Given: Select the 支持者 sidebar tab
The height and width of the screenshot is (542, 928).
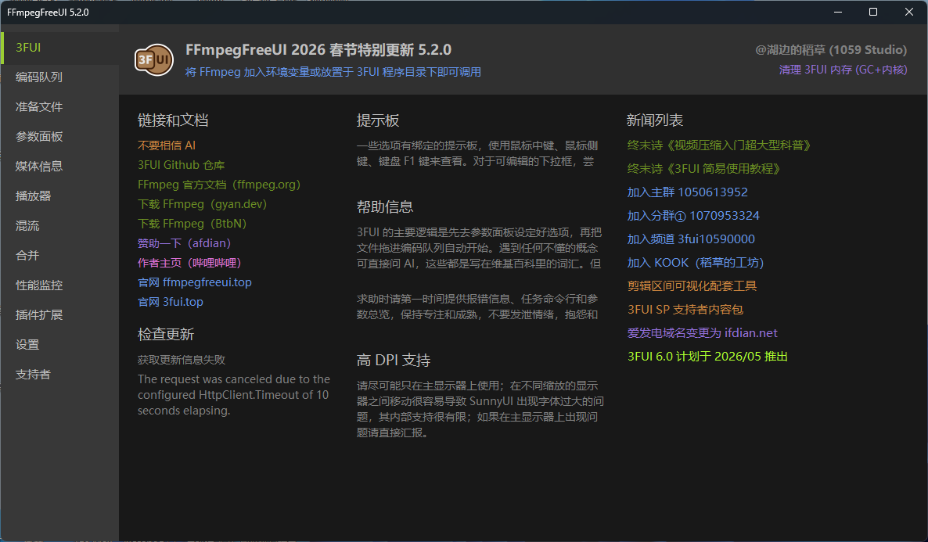Looking at the screenshot, I should coord(59,374).
